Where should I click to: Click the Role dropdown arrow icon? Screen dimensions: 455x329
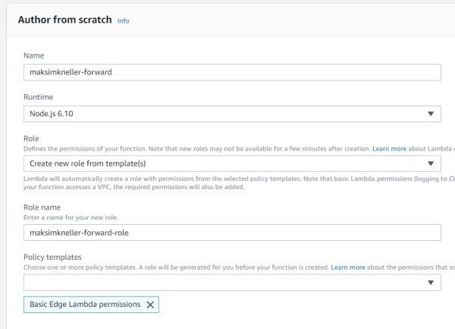431,163
